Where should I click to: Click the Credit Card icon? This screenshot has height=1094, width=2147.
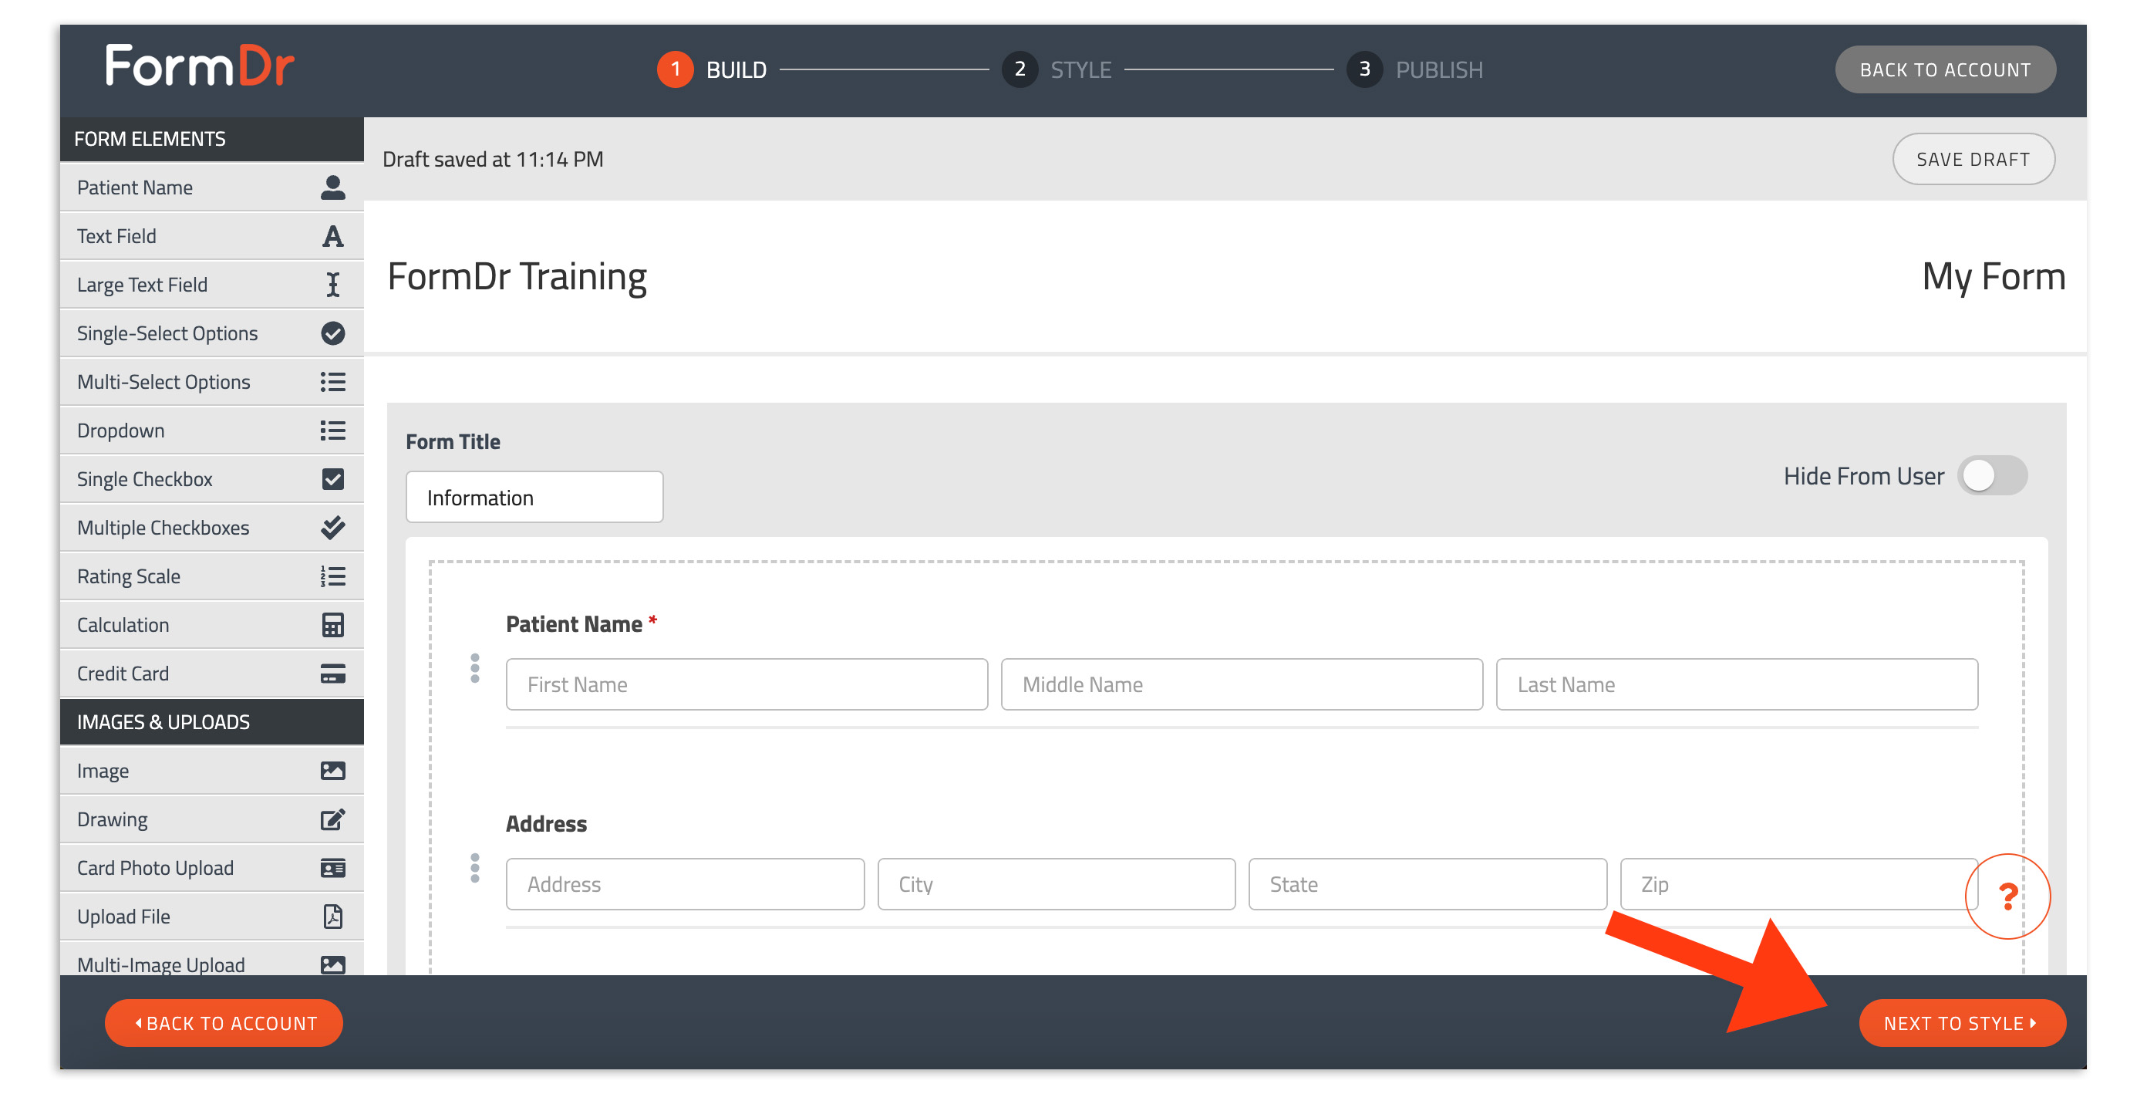332,673
